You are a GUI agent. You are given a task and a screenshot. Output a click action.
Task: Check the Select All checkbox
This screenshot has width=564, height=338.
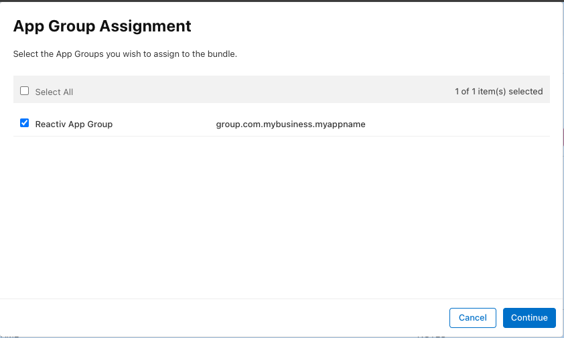click(25, 91)
